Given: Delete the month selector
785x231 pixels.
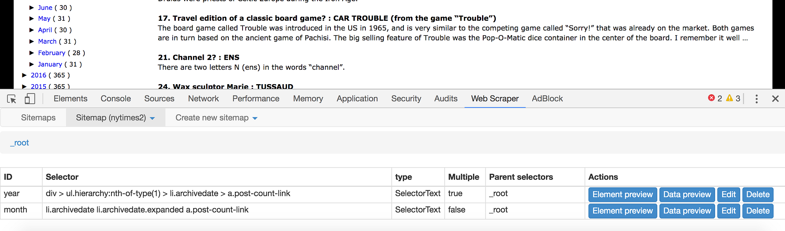Looking at the screenshot, I should point(758,211).
